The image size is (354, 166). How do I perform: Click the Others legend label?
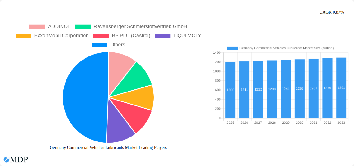pyautogui.click(x=118, y=45)
